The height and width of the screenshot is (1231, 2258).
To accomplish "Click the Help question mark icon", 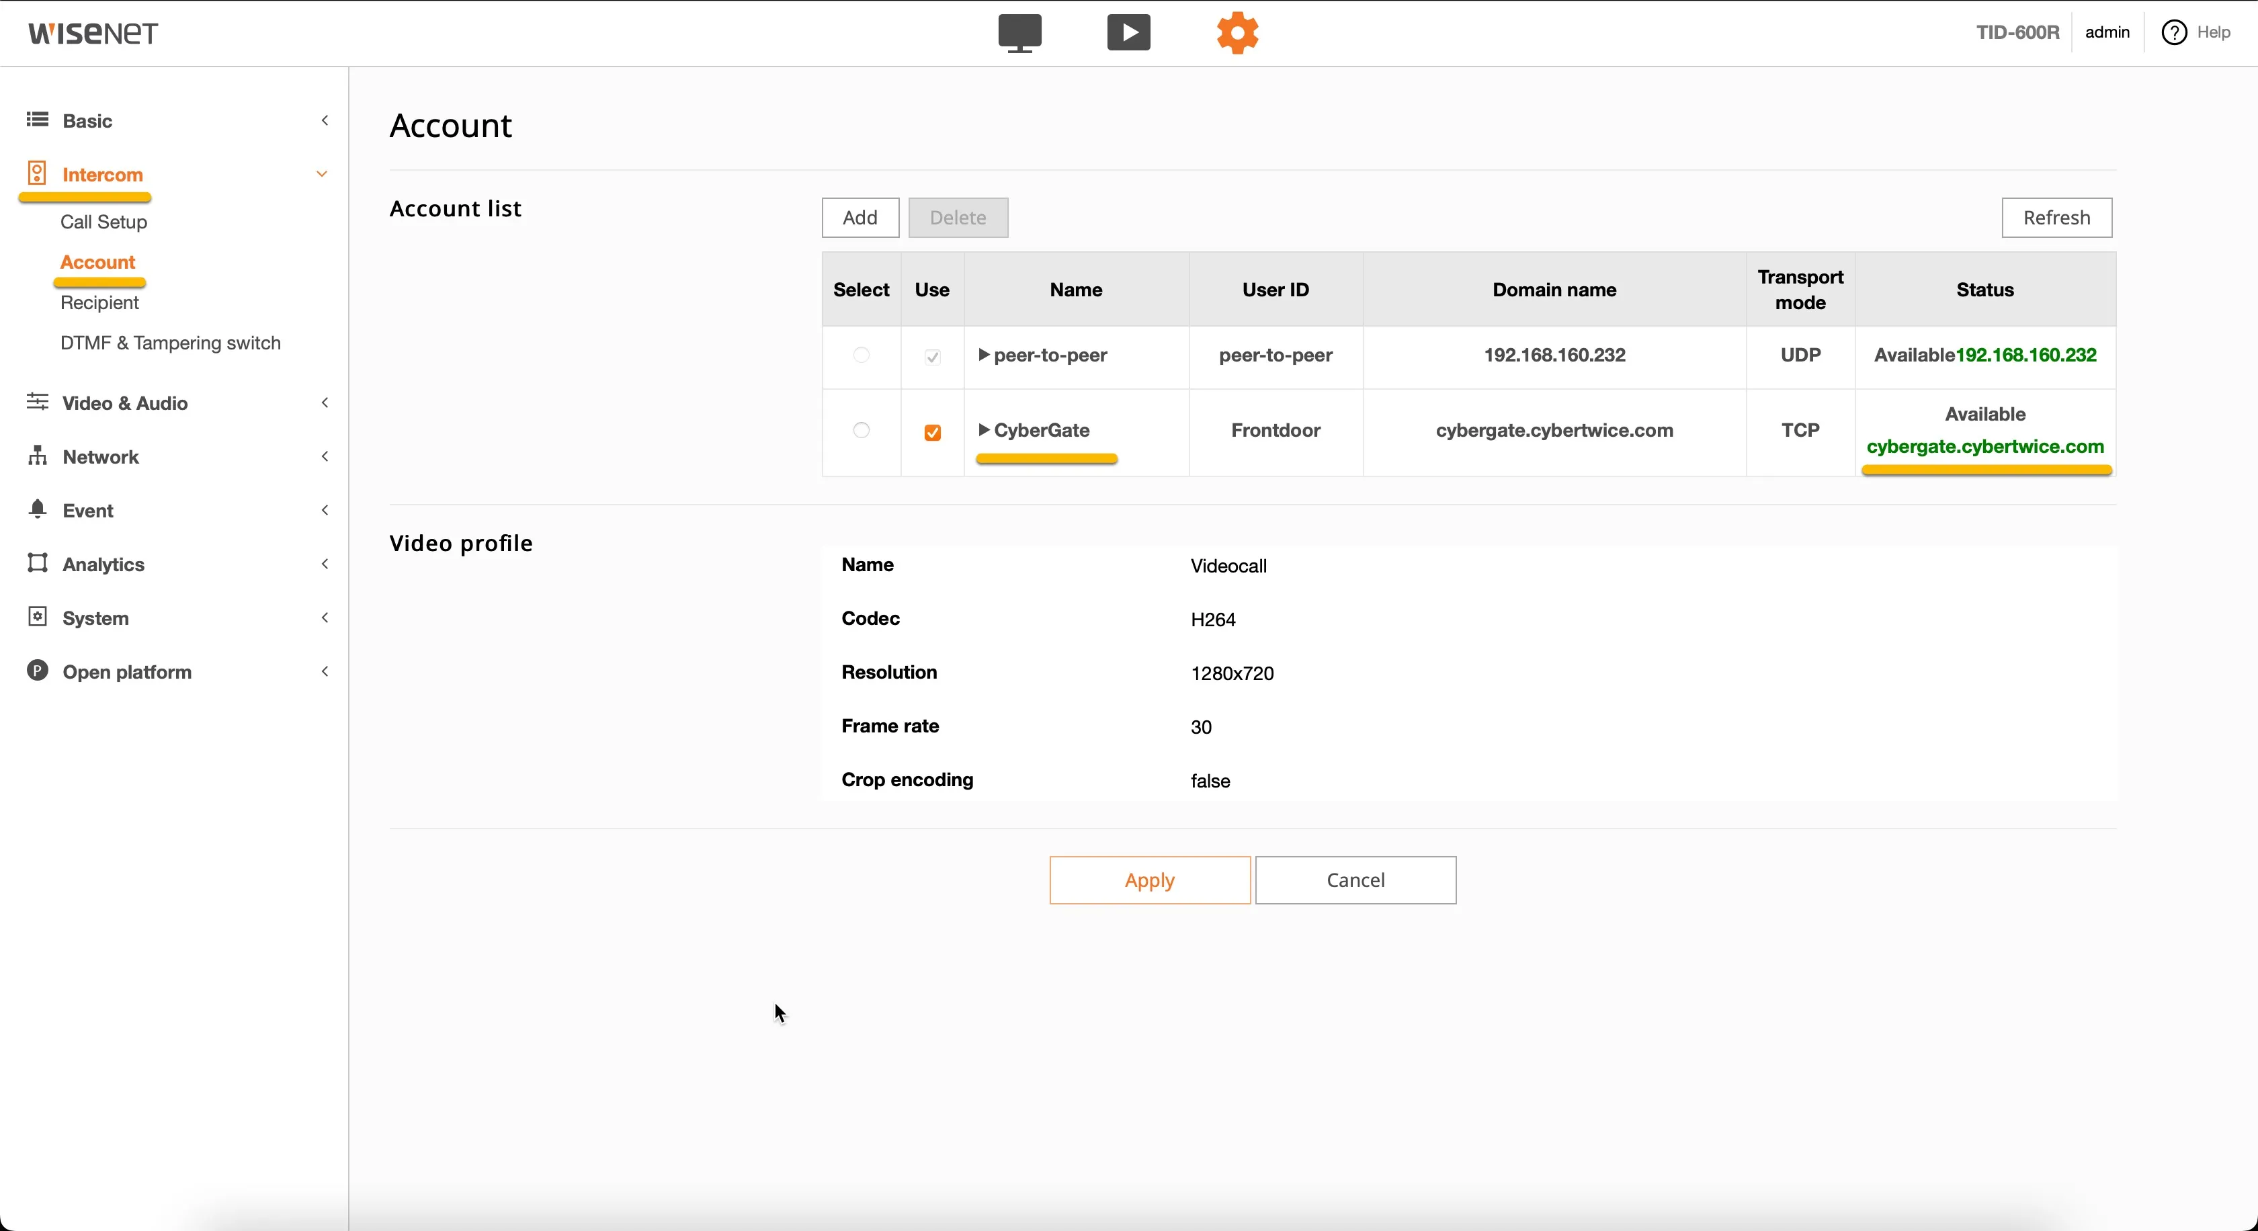I will pos(2174,32).
